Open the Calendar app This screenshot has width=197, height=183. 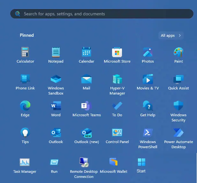(87, 55)
